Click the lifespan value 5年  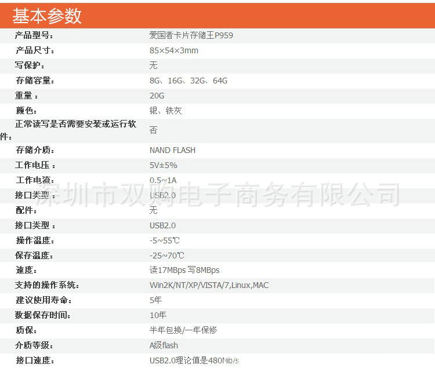click(x=155, y=300)
